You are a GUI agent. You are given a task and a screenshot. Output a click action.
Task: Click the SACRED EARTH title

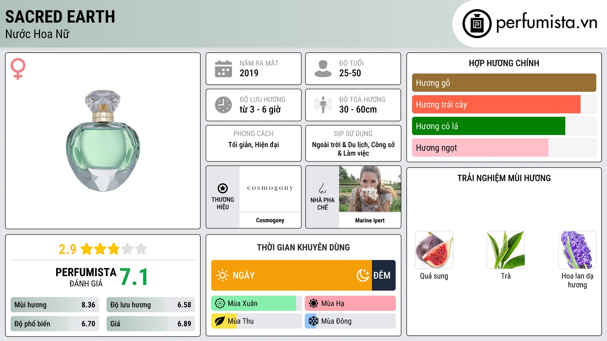(60, 17)
